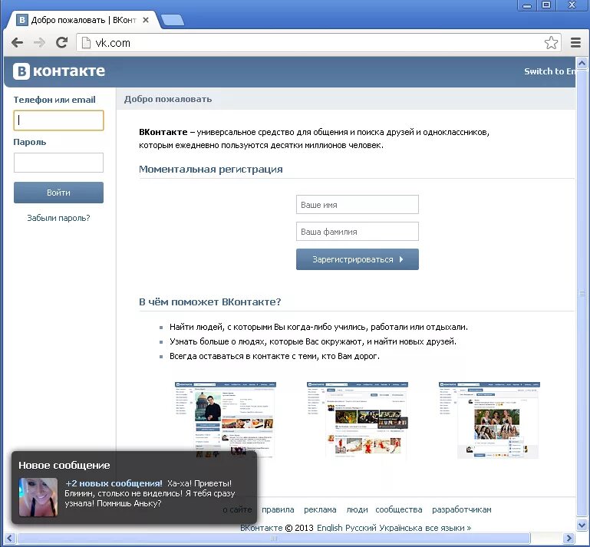
Task: Select English language in footer
Action: point(330,528)
